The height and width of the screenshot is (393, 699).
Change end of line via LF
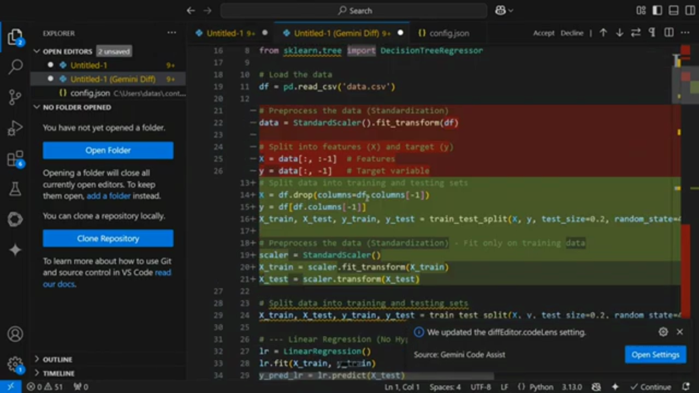pos(505,387)
